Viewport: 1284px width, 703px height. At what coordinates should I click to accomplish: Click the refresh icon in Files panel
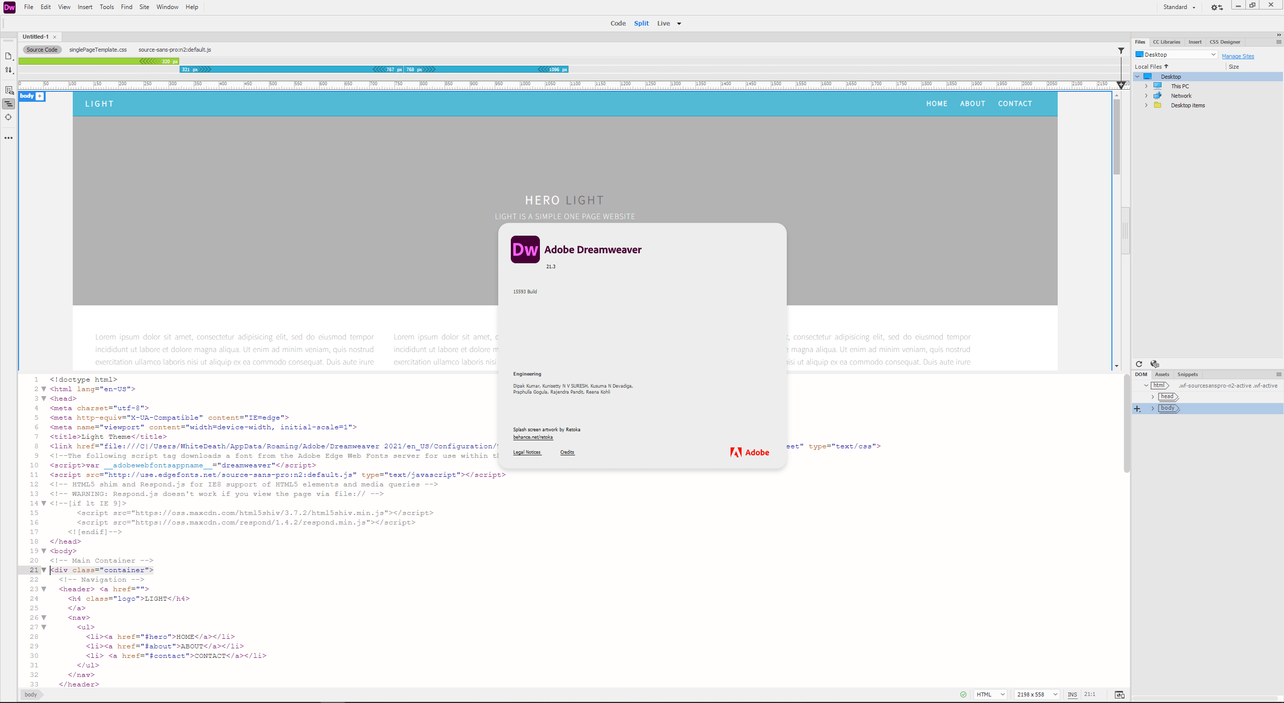pos(1138,364)
